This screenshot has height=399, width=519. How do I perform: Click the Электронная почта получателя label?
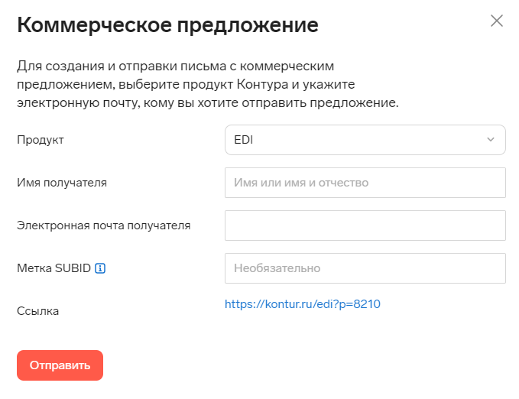coord(103,225)
